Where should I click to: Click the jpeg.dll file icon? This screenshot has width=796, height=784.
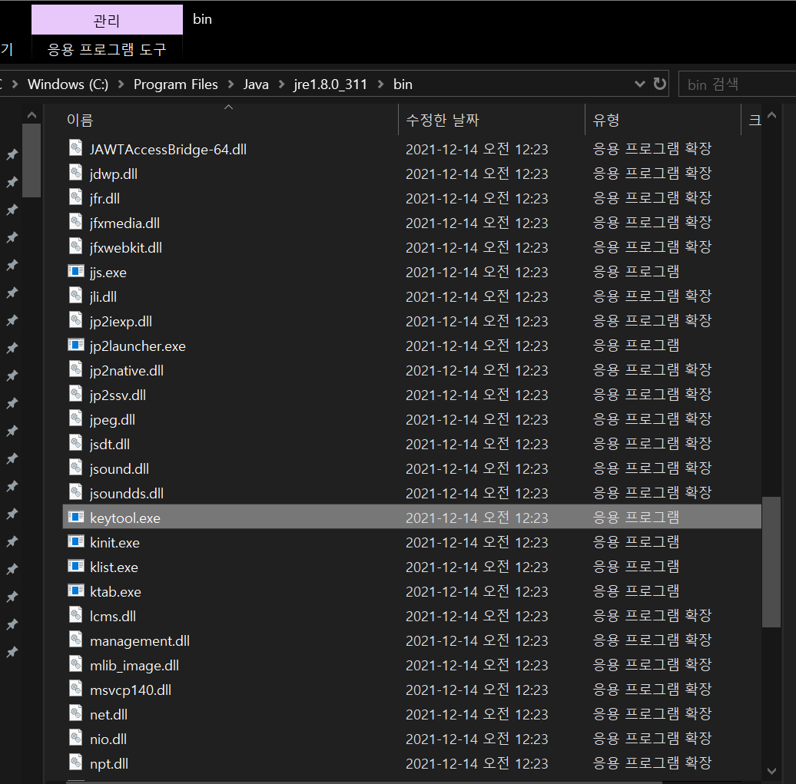click(x=75, y=419)
